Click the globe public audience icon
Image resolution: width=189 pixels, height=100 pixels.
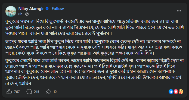(27, 14)
